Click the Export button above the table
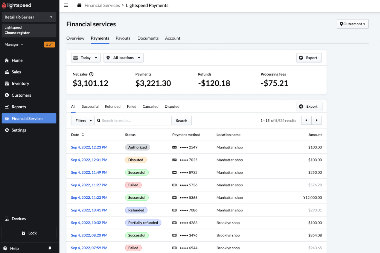 click(309, 106)
